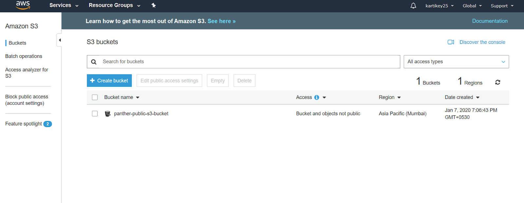
Task: Click the Amazon S3 sidebar title
Action: click(x=22, y=26)
